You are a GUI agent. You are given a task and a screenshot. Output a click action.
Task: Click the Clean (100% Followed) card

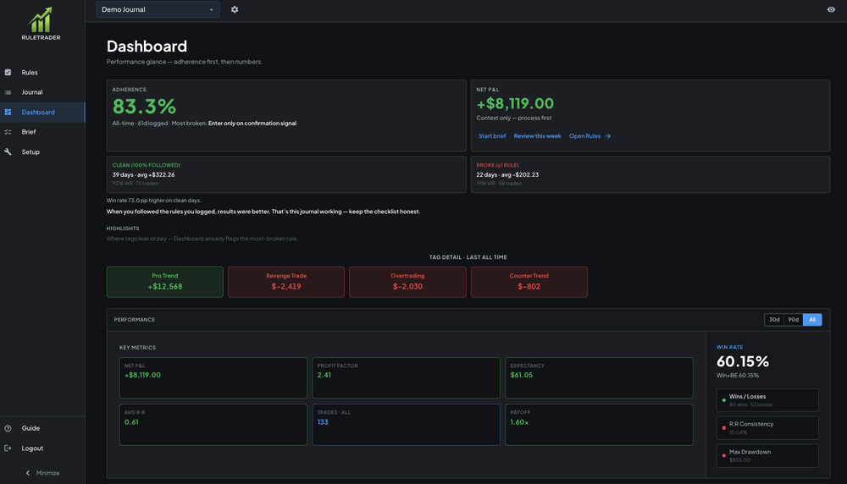pyautogui.click(x=286, y=174)
